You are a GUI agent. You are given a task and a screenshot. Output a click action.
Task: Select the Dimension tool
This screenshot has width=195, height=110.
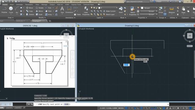click(69, 10)
